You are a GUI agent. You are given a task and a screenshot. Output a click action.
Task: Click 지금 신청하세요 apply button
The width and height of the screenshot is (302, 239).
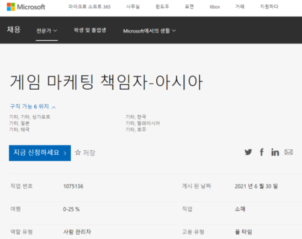click(x=40, y=153)
